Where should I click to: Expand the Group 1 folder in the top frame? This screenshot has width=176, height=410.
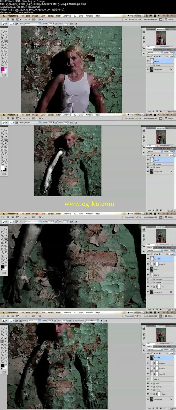151,65
